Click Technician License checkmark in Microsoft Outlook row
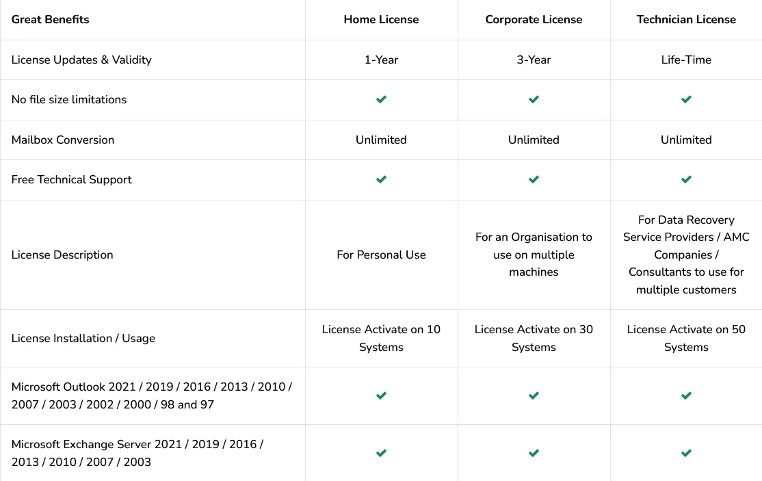 pyautogui.click(x=686, y=395)
